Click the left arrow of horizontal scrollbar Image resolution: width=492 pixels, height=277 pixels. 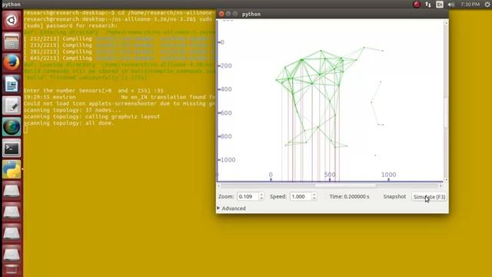click(218, 186)
